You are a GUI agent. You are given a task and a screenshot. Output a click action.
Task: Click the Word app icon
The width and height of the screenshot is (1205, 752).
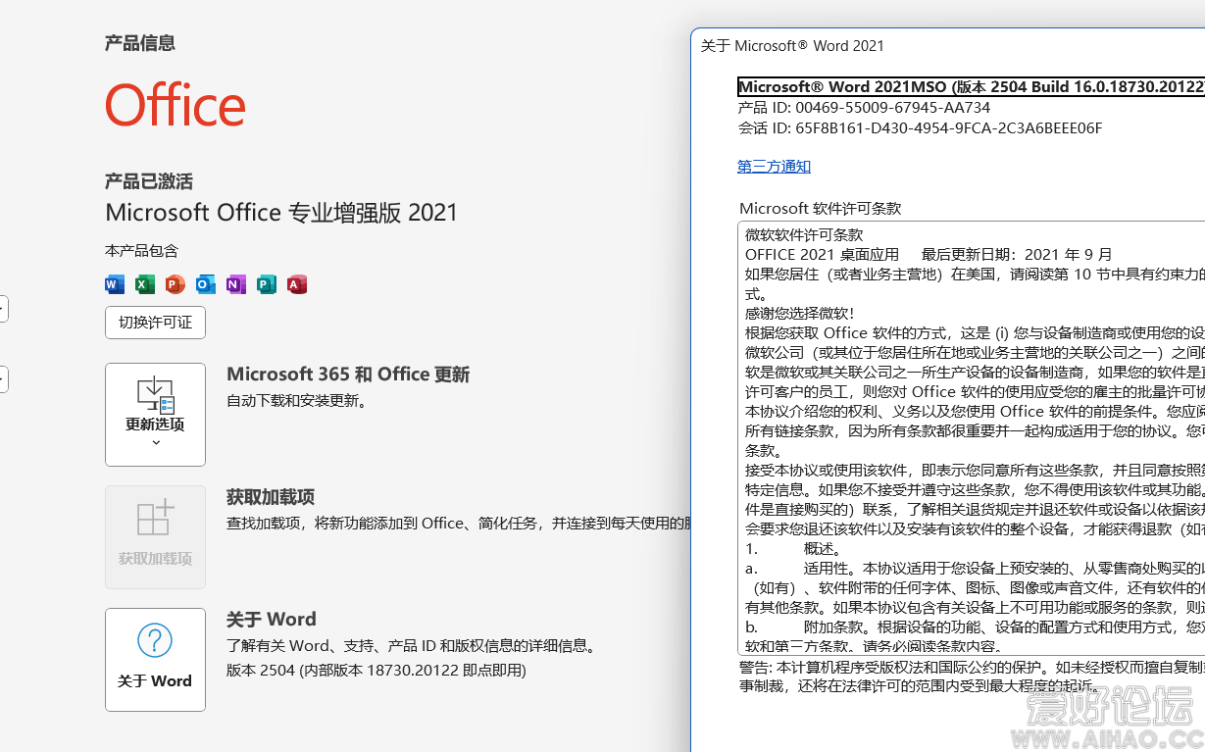[115, 284]
